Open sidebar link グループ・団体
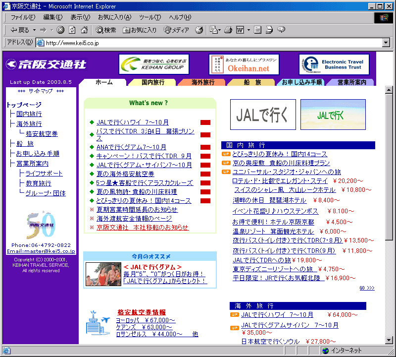The height and width of the screenshot is (357, 396). [46, 193]
